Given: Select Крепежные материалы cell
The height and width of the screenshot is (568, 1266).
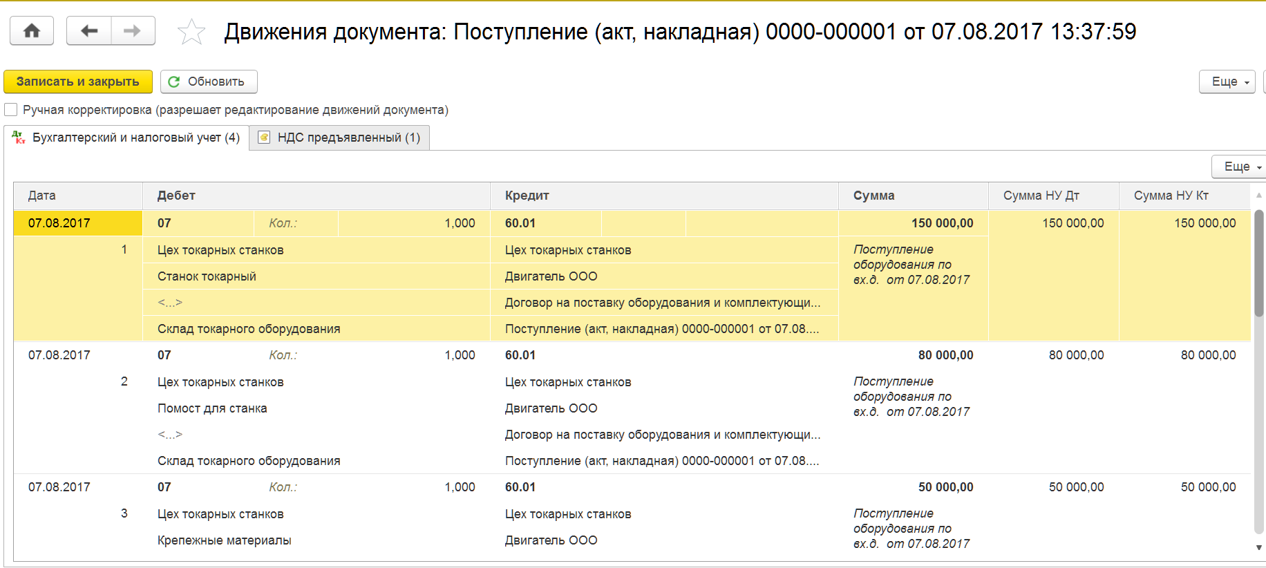Looking at the screenshot, I should click(x=316, y=540).
